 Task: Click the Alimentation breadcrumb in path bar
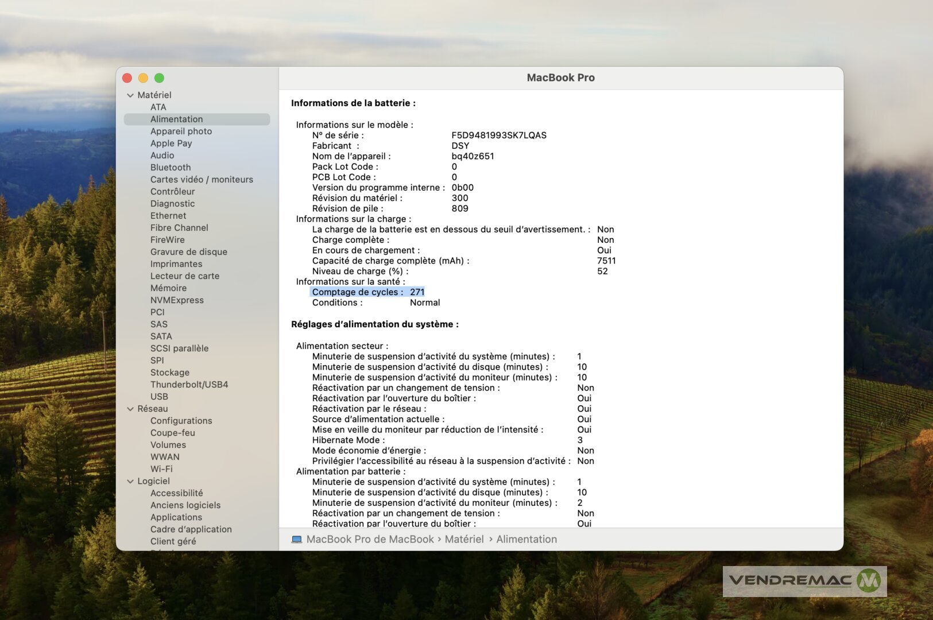pos(526,540)
